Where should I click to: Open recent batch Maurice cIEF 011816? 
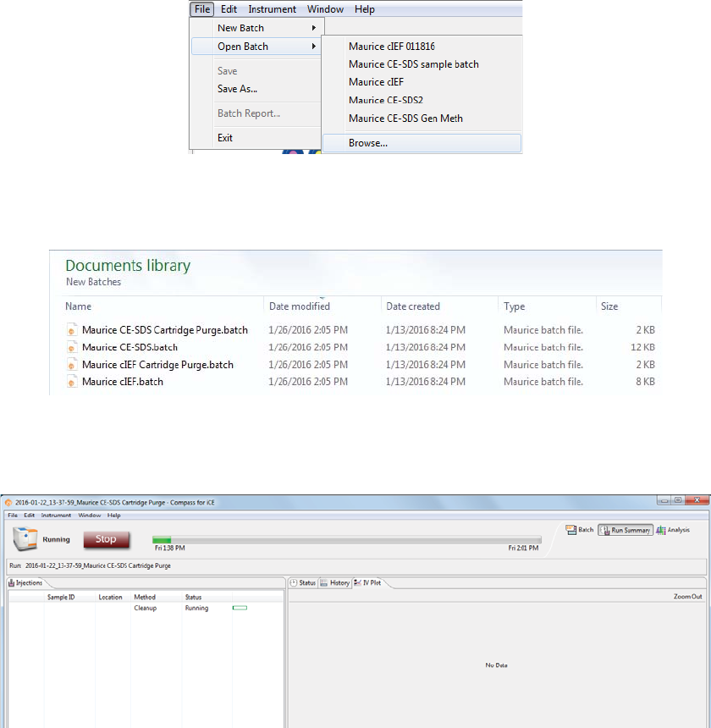click(x=392, y=47)
